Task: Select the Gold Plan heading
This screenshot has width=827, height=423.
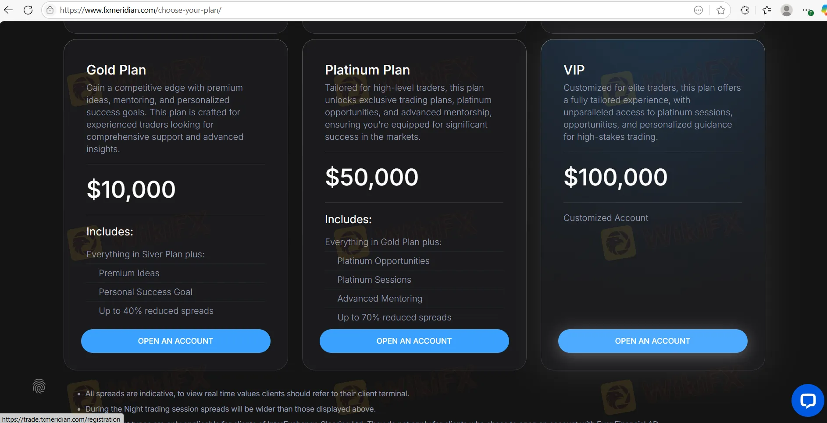Action: [x=116, y=70]
